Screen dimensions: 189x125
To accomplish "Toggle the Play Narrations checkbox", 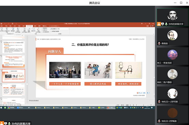I will (x=42, y=28).
